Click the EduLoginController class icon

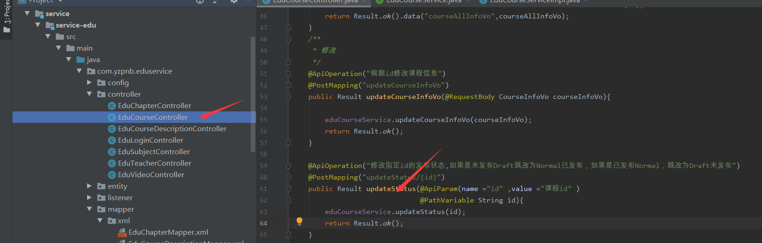coord(111,140)
